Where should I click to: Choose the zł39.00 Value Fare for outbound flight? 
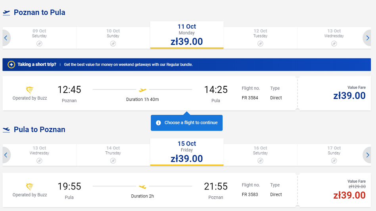tap(334, 93)
